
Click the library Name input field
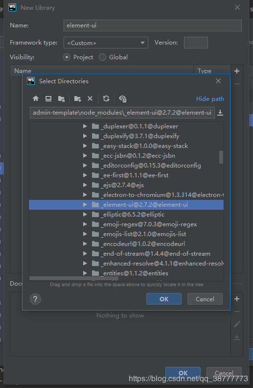(153, 25)
